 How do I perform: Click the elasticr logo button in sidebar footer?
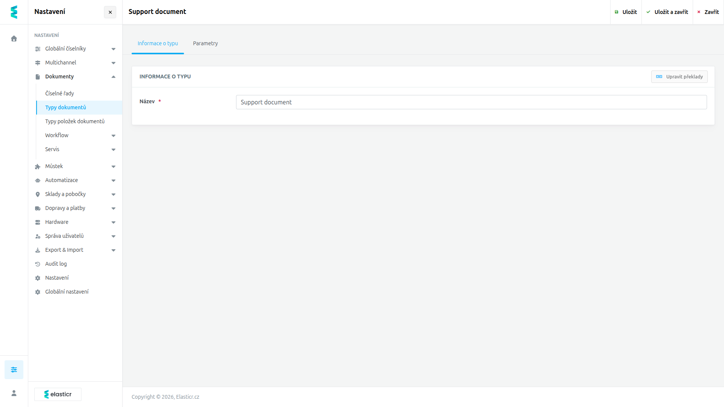pyautogui.click(x=58, y=394)
